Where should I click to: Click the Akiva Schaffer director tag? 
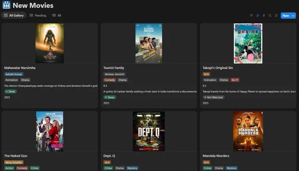(14, 162)
